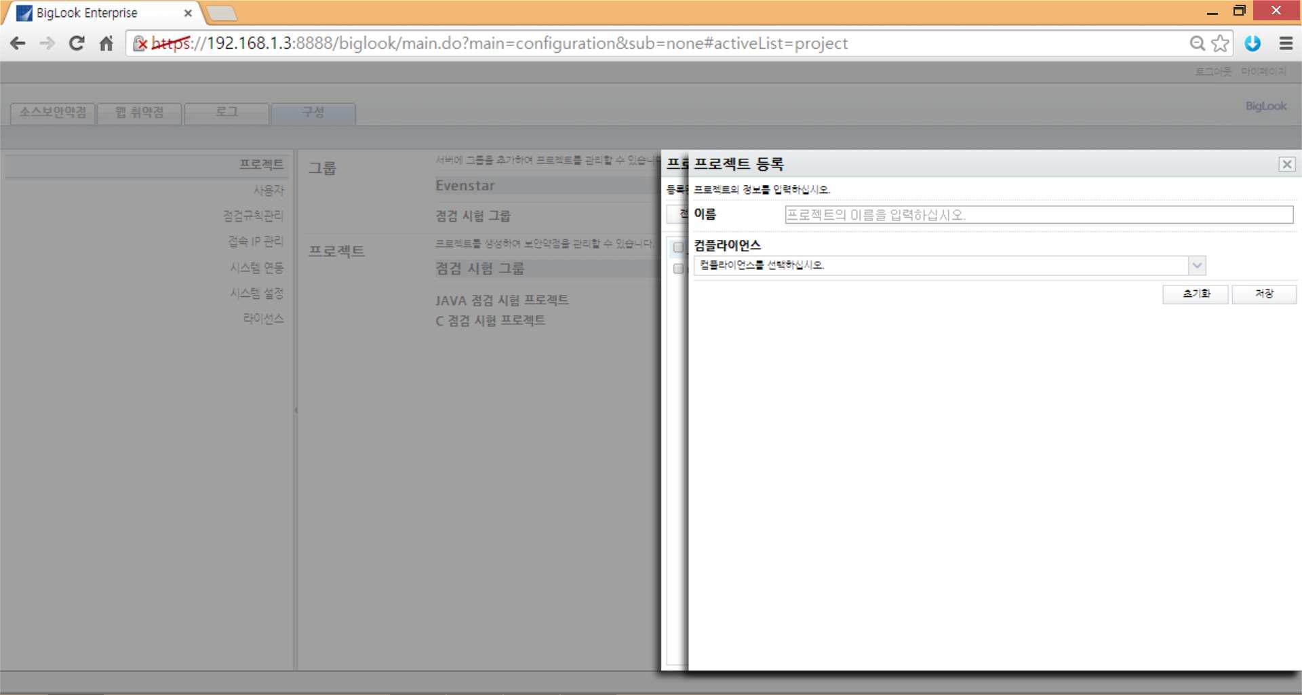This screenshot has width=1302, height=695.
Task: Go to the browser Home icon
Action: coord(106,43)
